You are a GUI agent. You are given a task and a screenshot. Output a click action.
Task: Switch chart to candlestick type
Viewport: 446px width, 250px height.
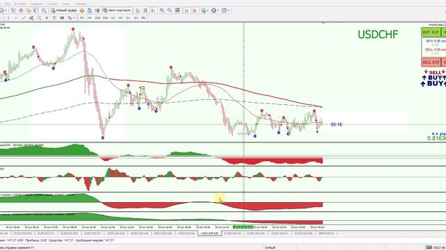click(x=146, y=10)
